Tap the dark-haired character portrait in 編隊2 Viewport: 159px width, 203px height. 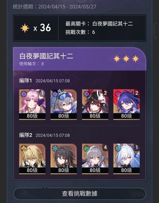[x=64, y=159]
